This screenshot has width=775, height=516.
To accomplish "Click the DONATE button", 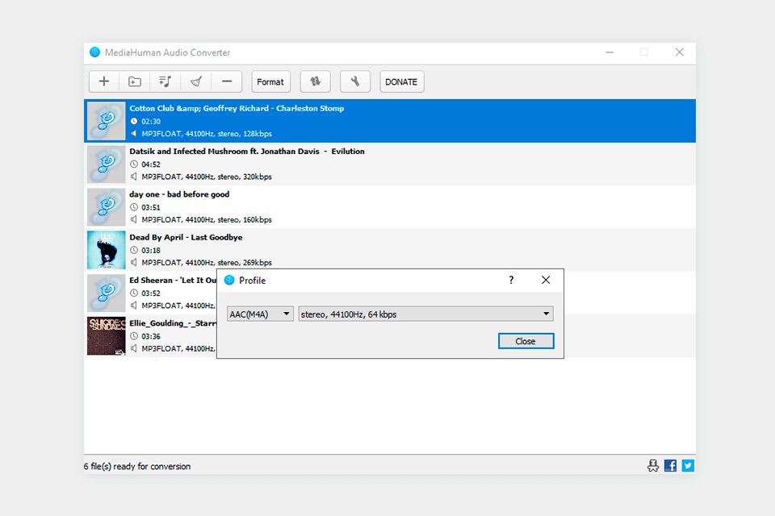I will coord(401,81).
